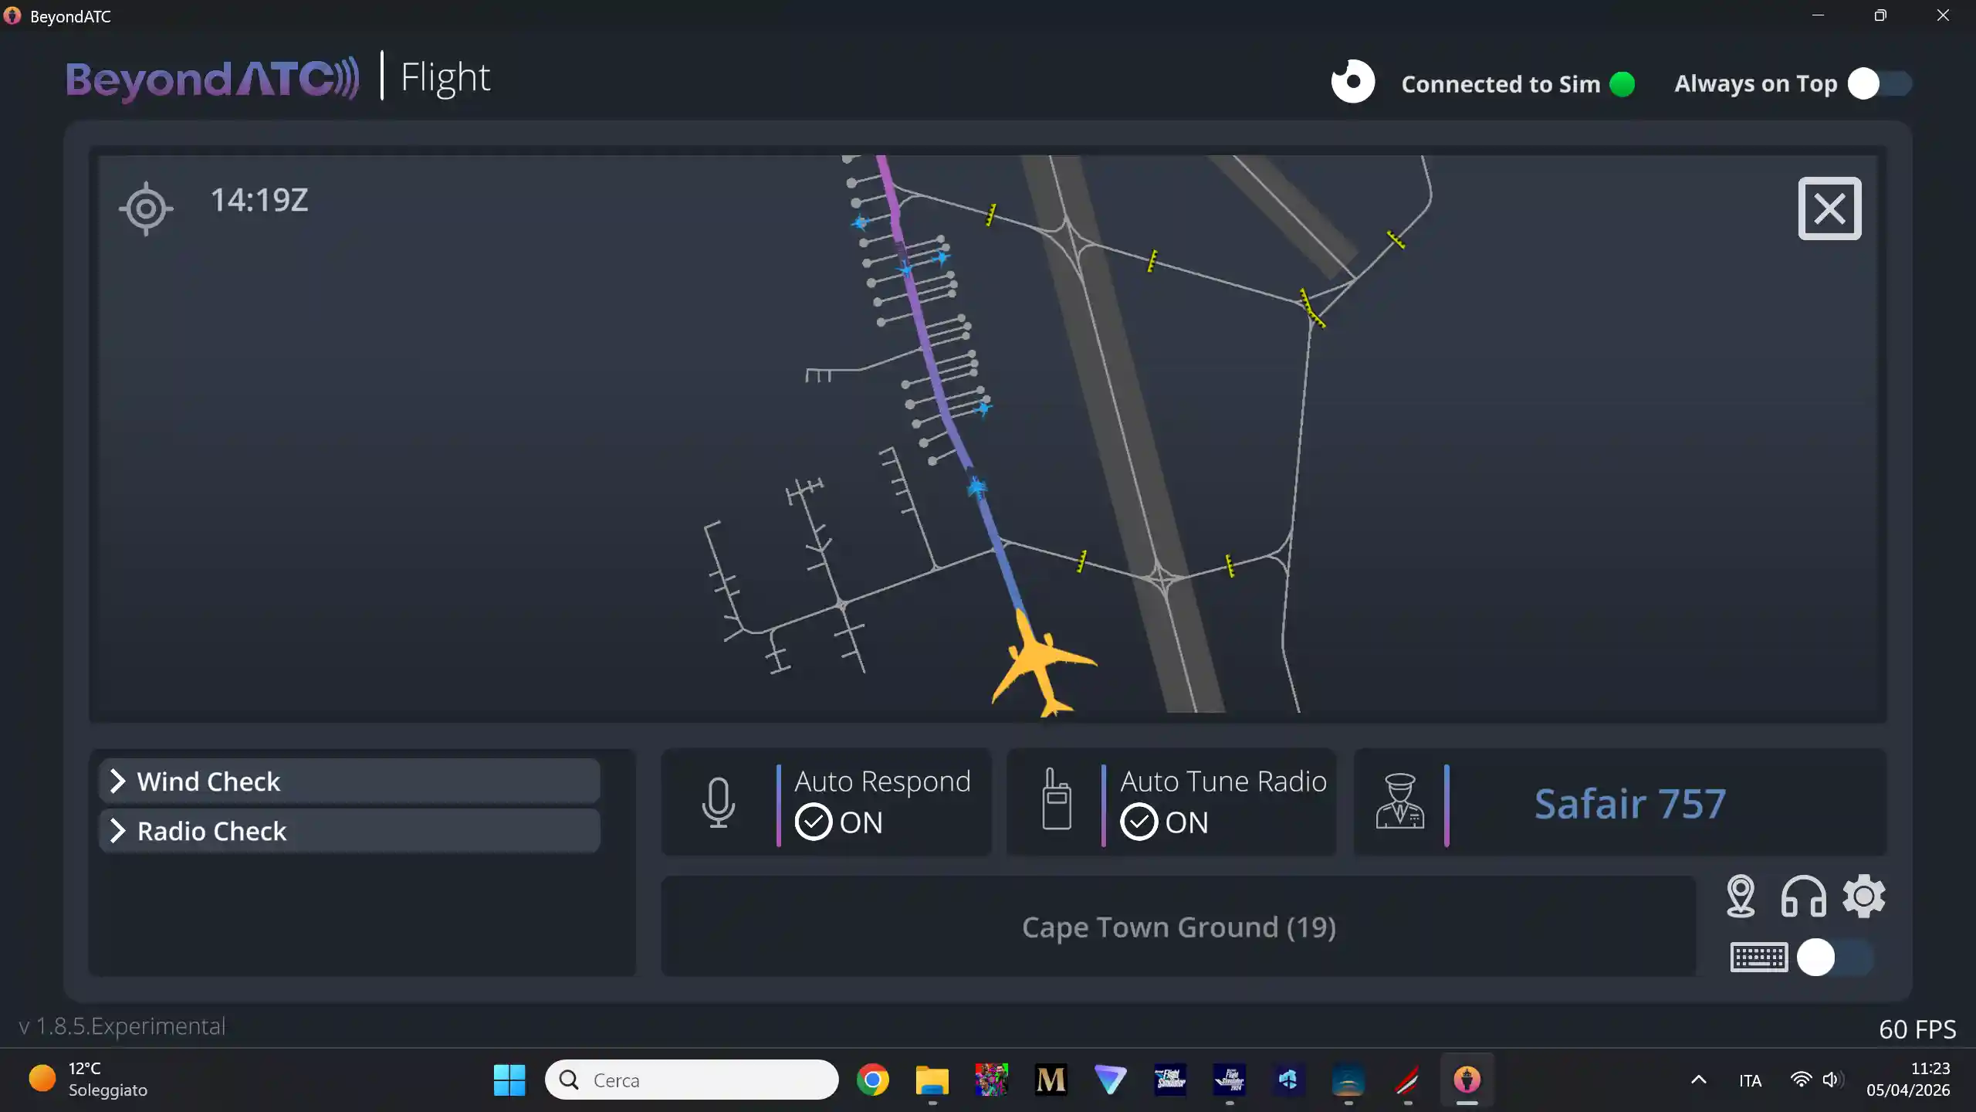Click the taskbar Cerca search field
Screen dimensions: 1976x1112
(x=692, y=1080)
